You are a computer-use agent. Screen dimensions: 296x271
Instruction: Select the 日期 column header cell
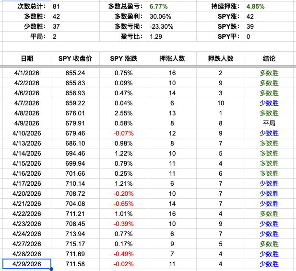tap(27, 58)
